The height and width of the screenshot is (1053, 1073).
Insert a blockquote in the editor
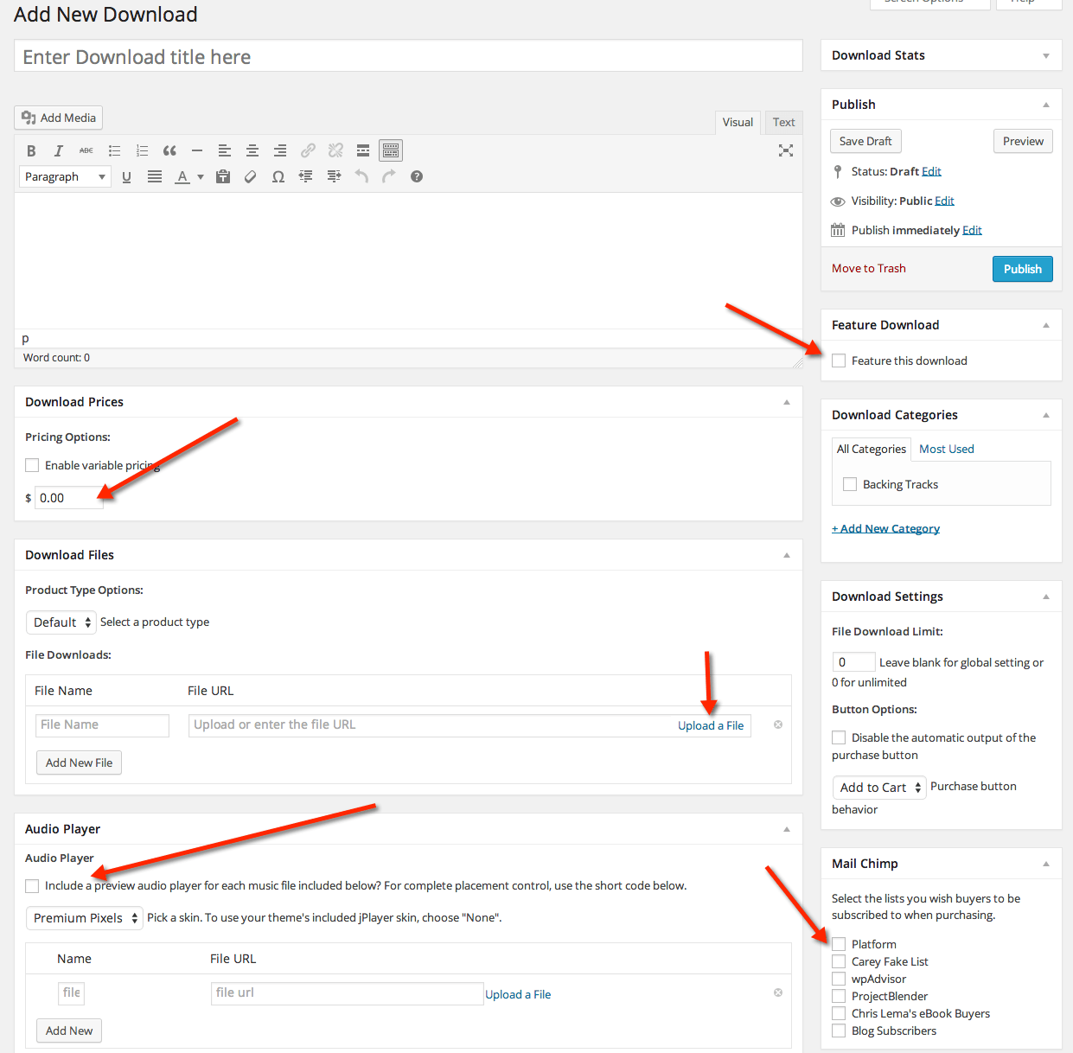click(169, 150)
